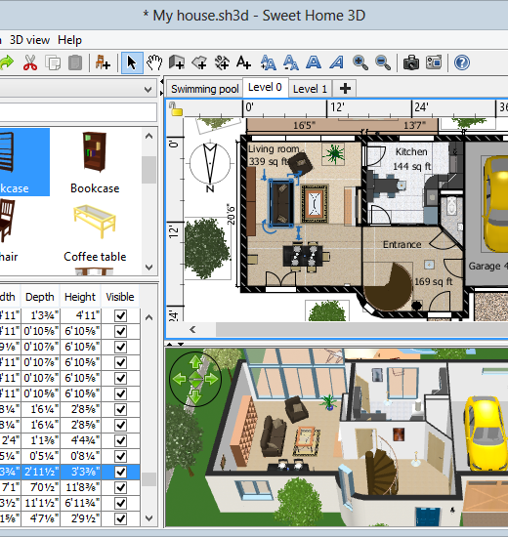Choose the Create rooms tool
The width and height of the screenshot is (508, 537).
click(199, 63)
